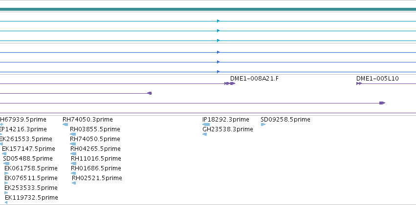Viewport: 416px width, 205px height.
Task: Click the SD05488.5prime arrow glyph
Action: coord(6,164)
